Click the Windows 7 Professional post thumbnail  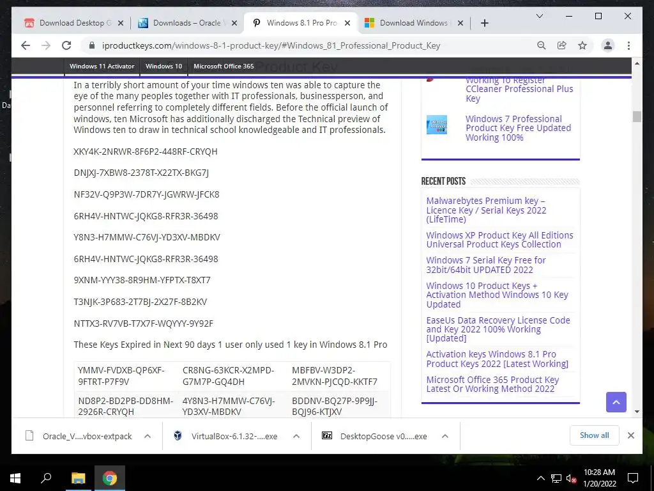click(437, 125)
